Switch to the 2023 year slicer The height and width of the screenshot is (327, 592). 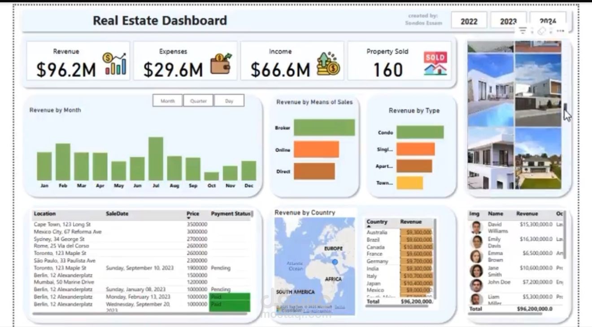click(509, 21)
